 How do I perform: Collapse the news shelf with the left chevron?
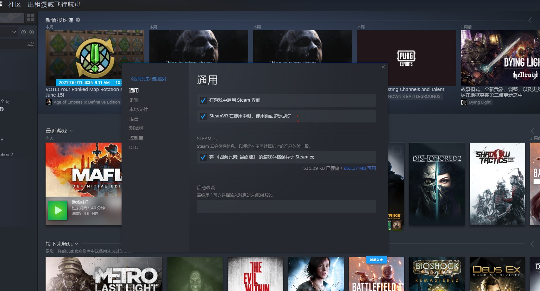[x=530, y=20]
